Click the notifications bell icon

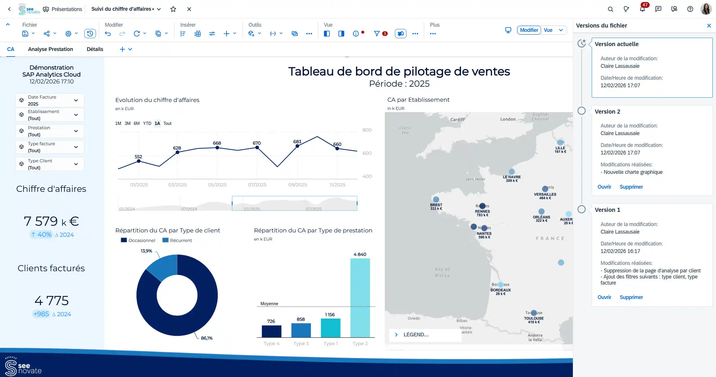[x=642, y=9]
